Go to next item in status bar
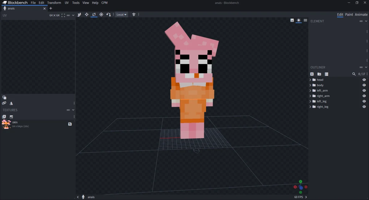The image size is (369, 200). coord(306,197)
